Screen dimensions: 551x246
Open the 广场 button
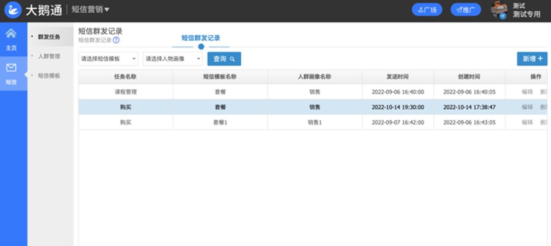pyautogui.click(x=427, y=10)
